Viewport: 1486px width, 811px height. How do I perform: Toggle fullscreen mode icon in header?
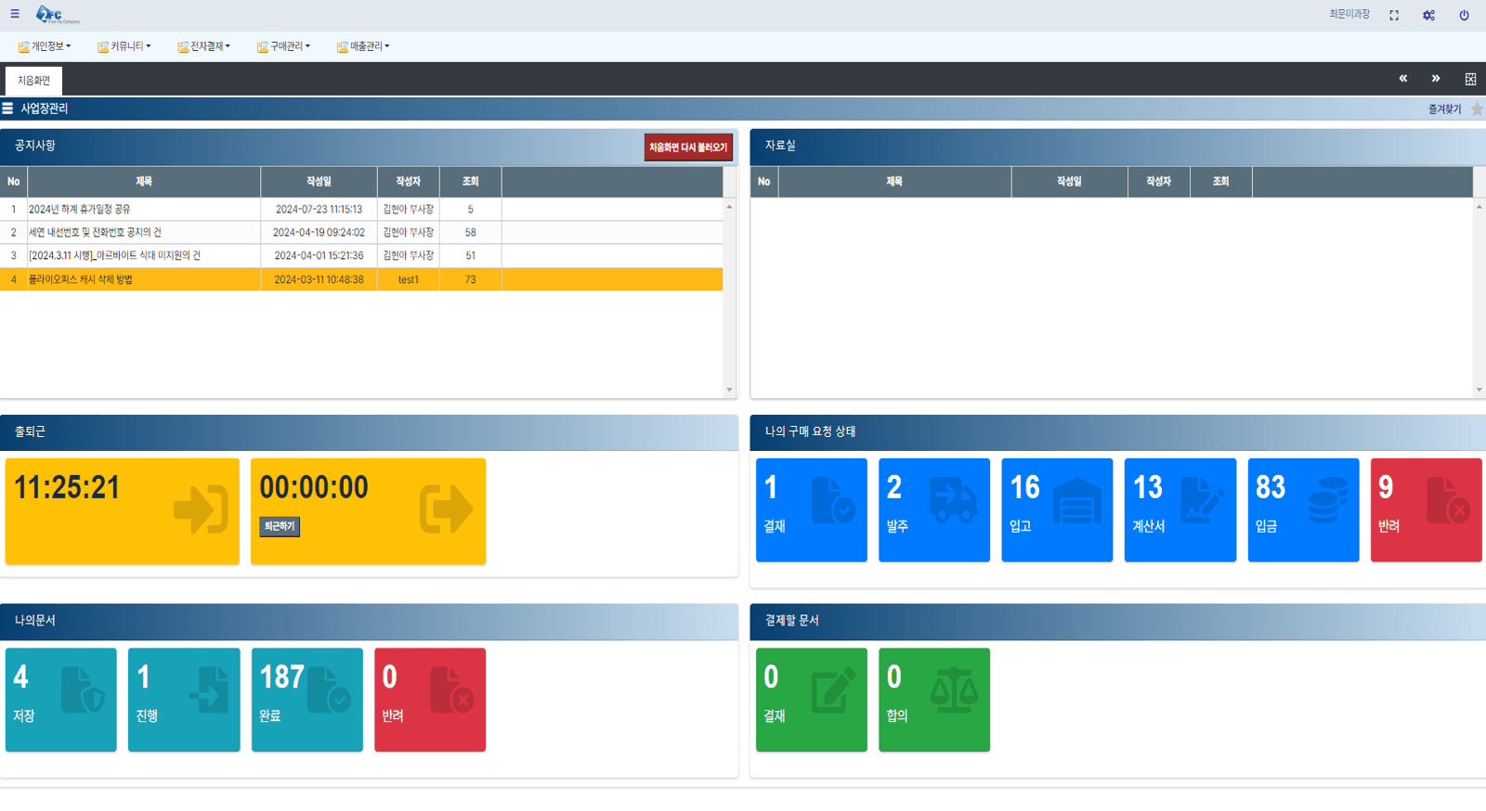(1394, 15)
